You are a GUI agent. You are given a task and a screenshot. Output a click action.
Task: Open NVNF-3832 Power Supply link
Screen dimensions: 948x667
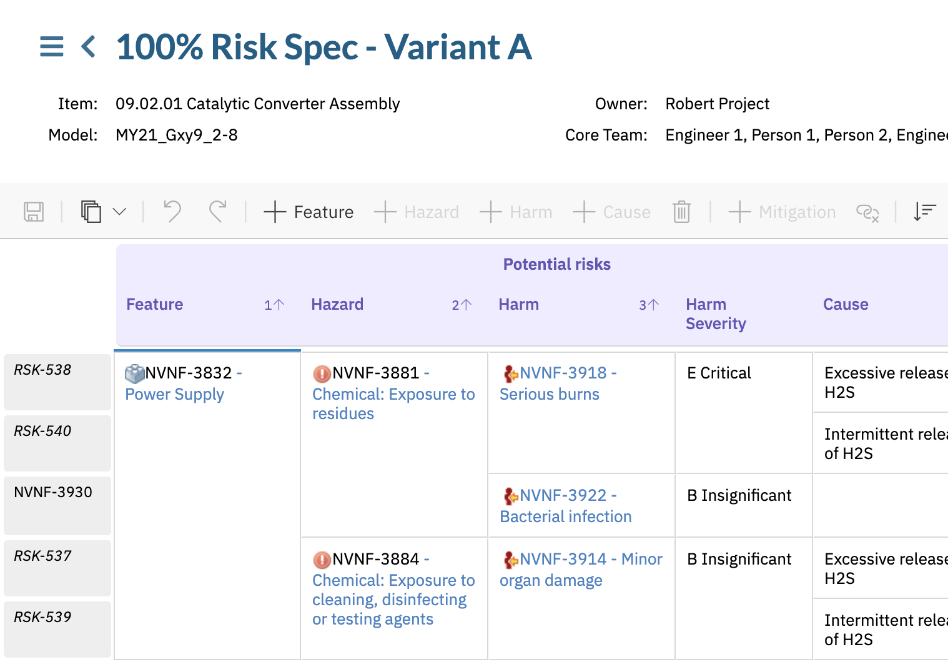click(175, 394)
